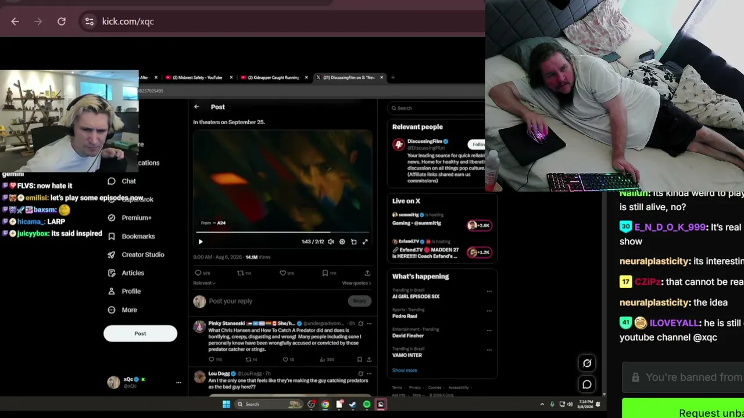Open the Relevant replies sort dropdown
This screenshot has height=418, width=744.
point(204,283)
